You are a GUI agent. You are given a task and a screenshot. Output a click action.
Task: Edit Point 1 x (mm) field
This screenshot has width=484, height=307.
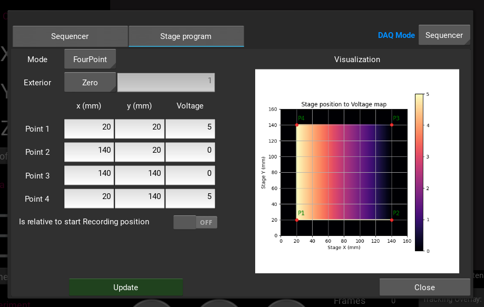(89, 129)
